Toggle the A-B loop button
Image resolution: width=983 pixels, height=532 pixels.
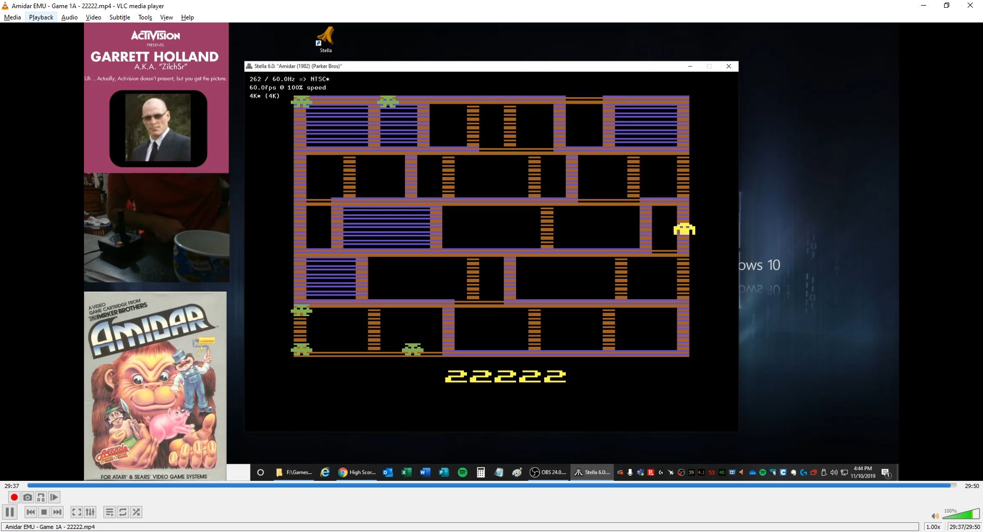click(41, 497)
